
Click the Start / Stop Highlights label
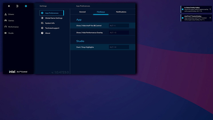click(85, 47)
